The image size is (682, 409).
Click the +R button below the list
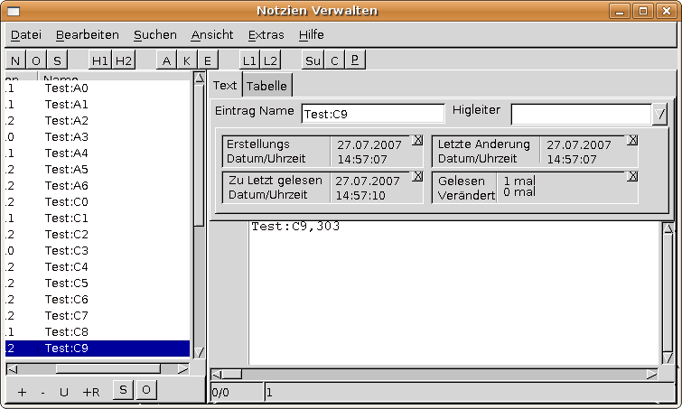91,391
